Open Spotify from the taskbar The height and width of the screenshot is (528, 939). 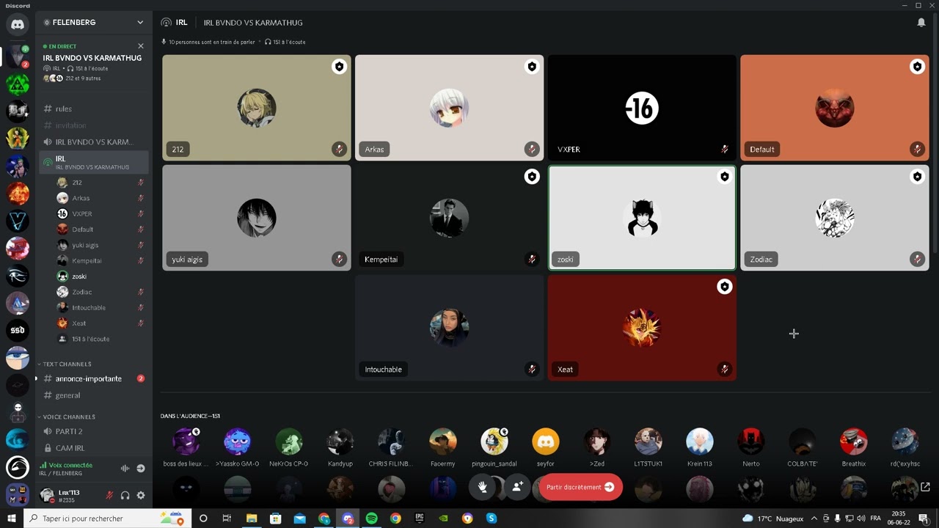[371, 518]
